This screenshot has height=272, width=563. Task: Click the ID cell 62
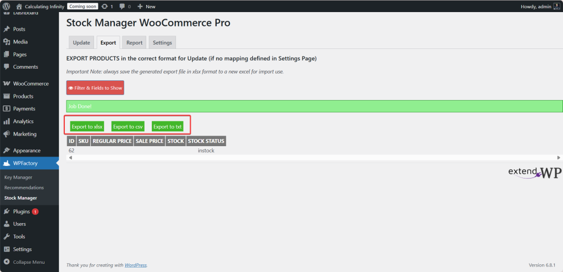click(71, 151)
